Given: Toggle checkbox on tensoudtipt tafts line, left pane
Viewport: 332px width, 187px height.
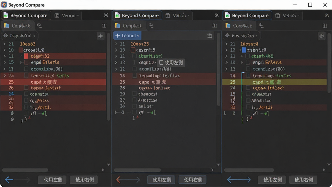Looking at the screenshot, I should (x=26, y=75).
